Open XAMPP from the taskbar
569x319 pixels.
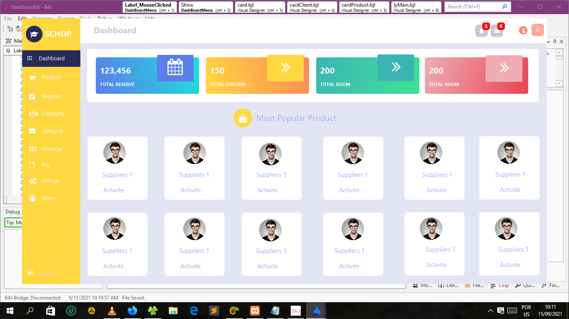[255, 311]
